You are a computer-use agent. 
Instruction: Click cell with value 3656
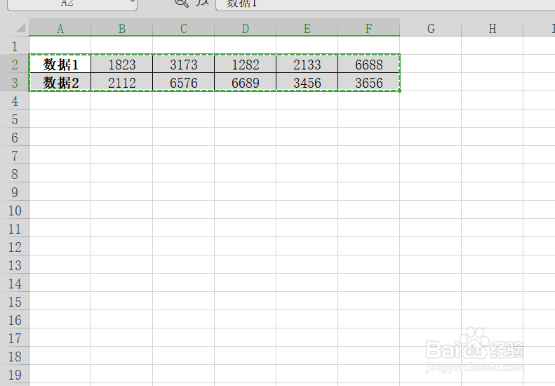369,82
